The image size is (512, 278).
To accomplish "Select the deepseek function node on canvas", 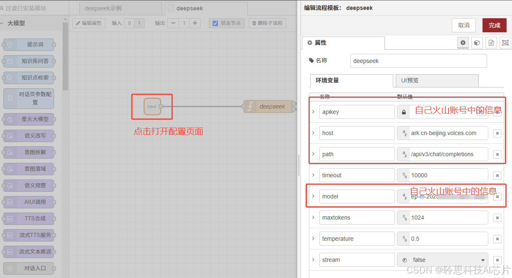I will [268, 106].
